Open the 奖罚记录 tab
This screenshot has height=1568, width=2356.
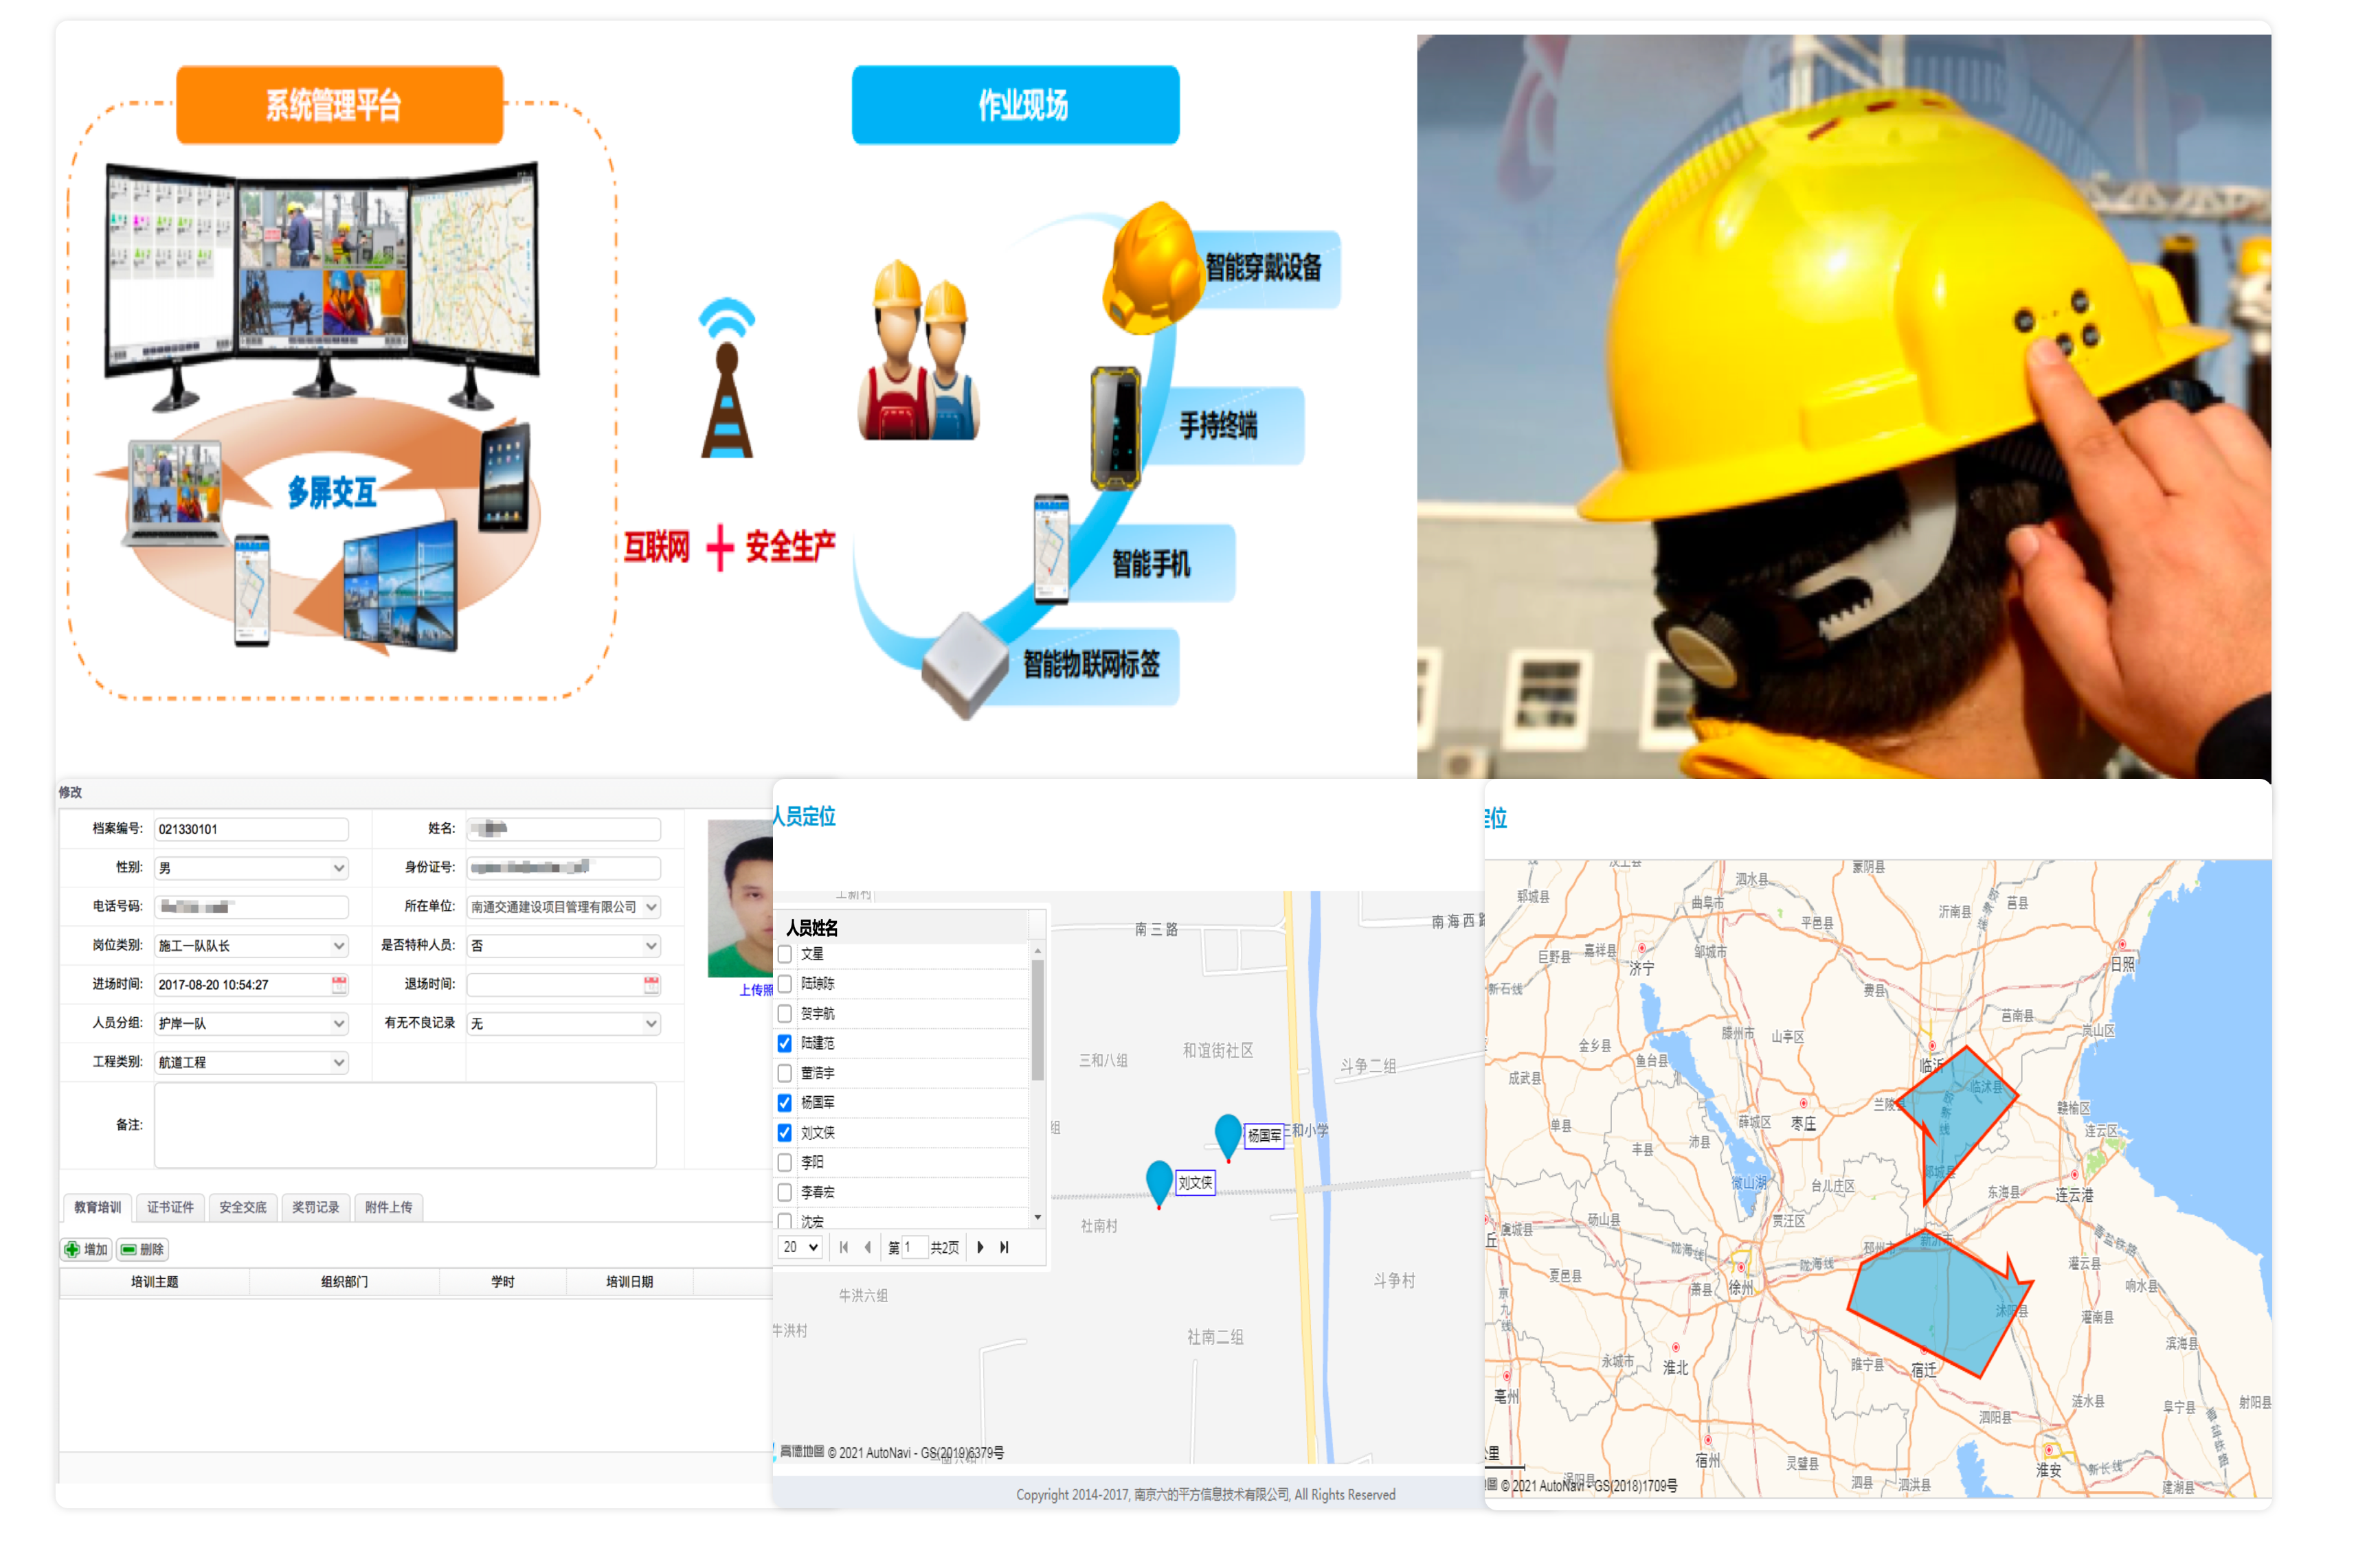point(315,1207)
